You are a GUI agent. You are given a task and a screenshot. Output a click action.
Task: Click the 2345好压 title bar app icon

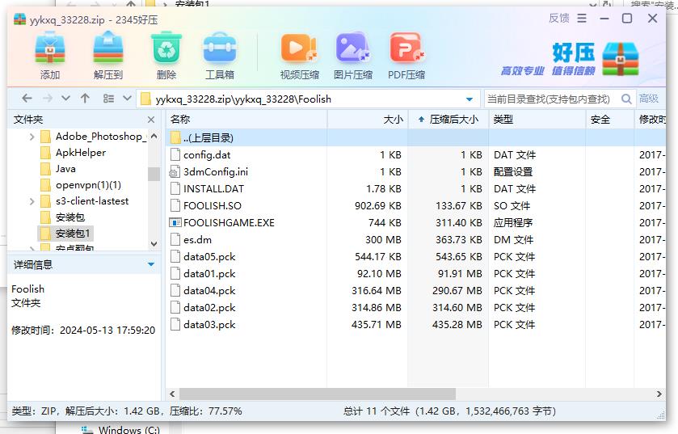coord(19,19)
